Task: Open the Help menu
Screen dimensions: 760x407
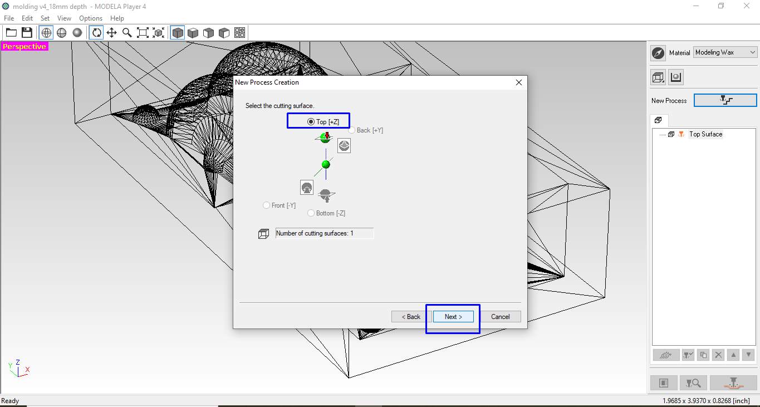Action: tap(117, 18)
